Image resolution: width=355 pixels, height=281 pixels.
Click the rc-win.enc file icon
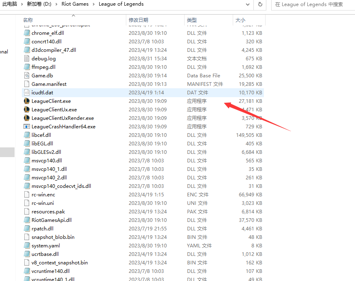[27, 194]
